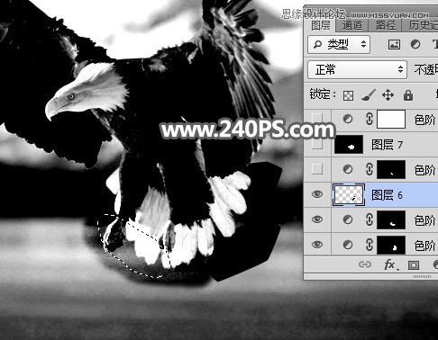The height and width of the screenshot is (340, 438).
Task: Open the fx layer style menu
Action: click(x=390, y=265)
